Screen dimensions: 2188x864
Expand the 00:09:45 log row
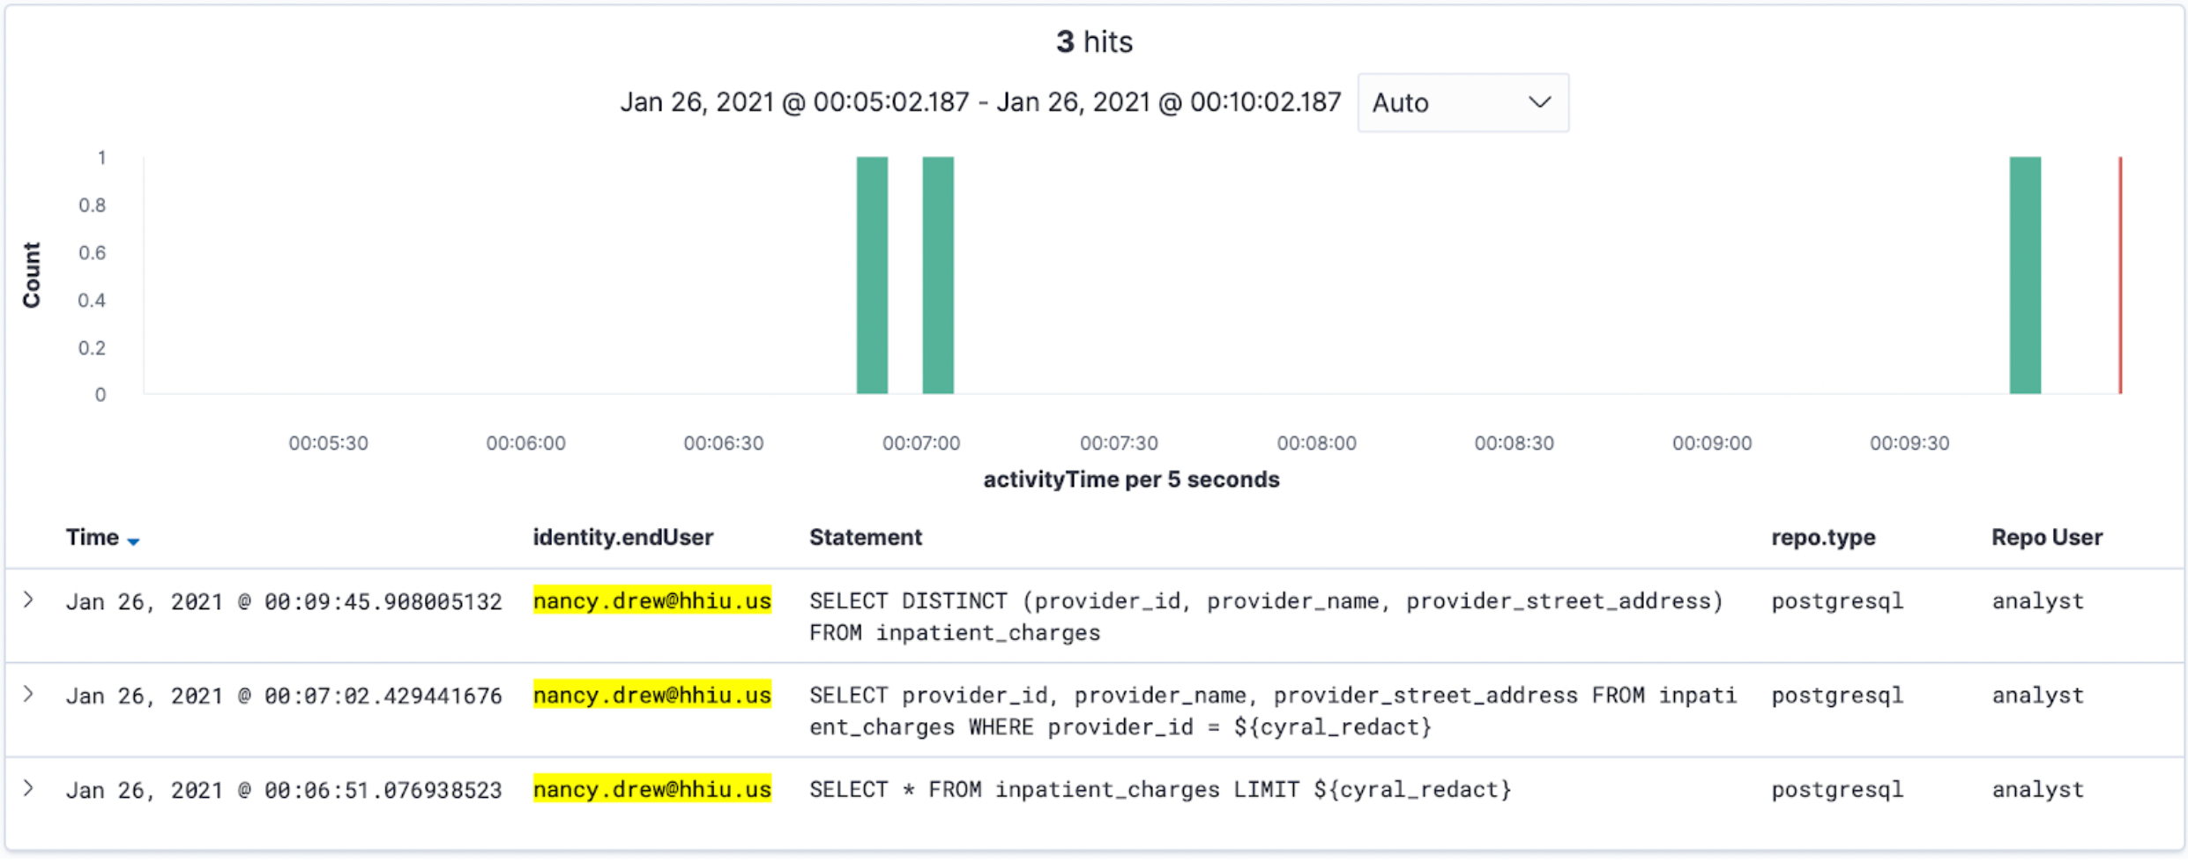(29, 600)
